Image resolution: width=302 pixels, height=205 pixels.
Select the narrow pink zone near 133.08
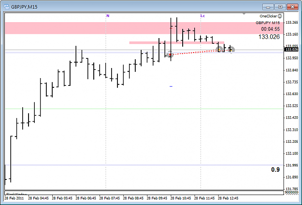point(177,43)
